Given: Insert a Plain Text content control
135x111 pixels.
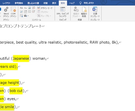Looking at the screenshot, I should coord(26,8).
